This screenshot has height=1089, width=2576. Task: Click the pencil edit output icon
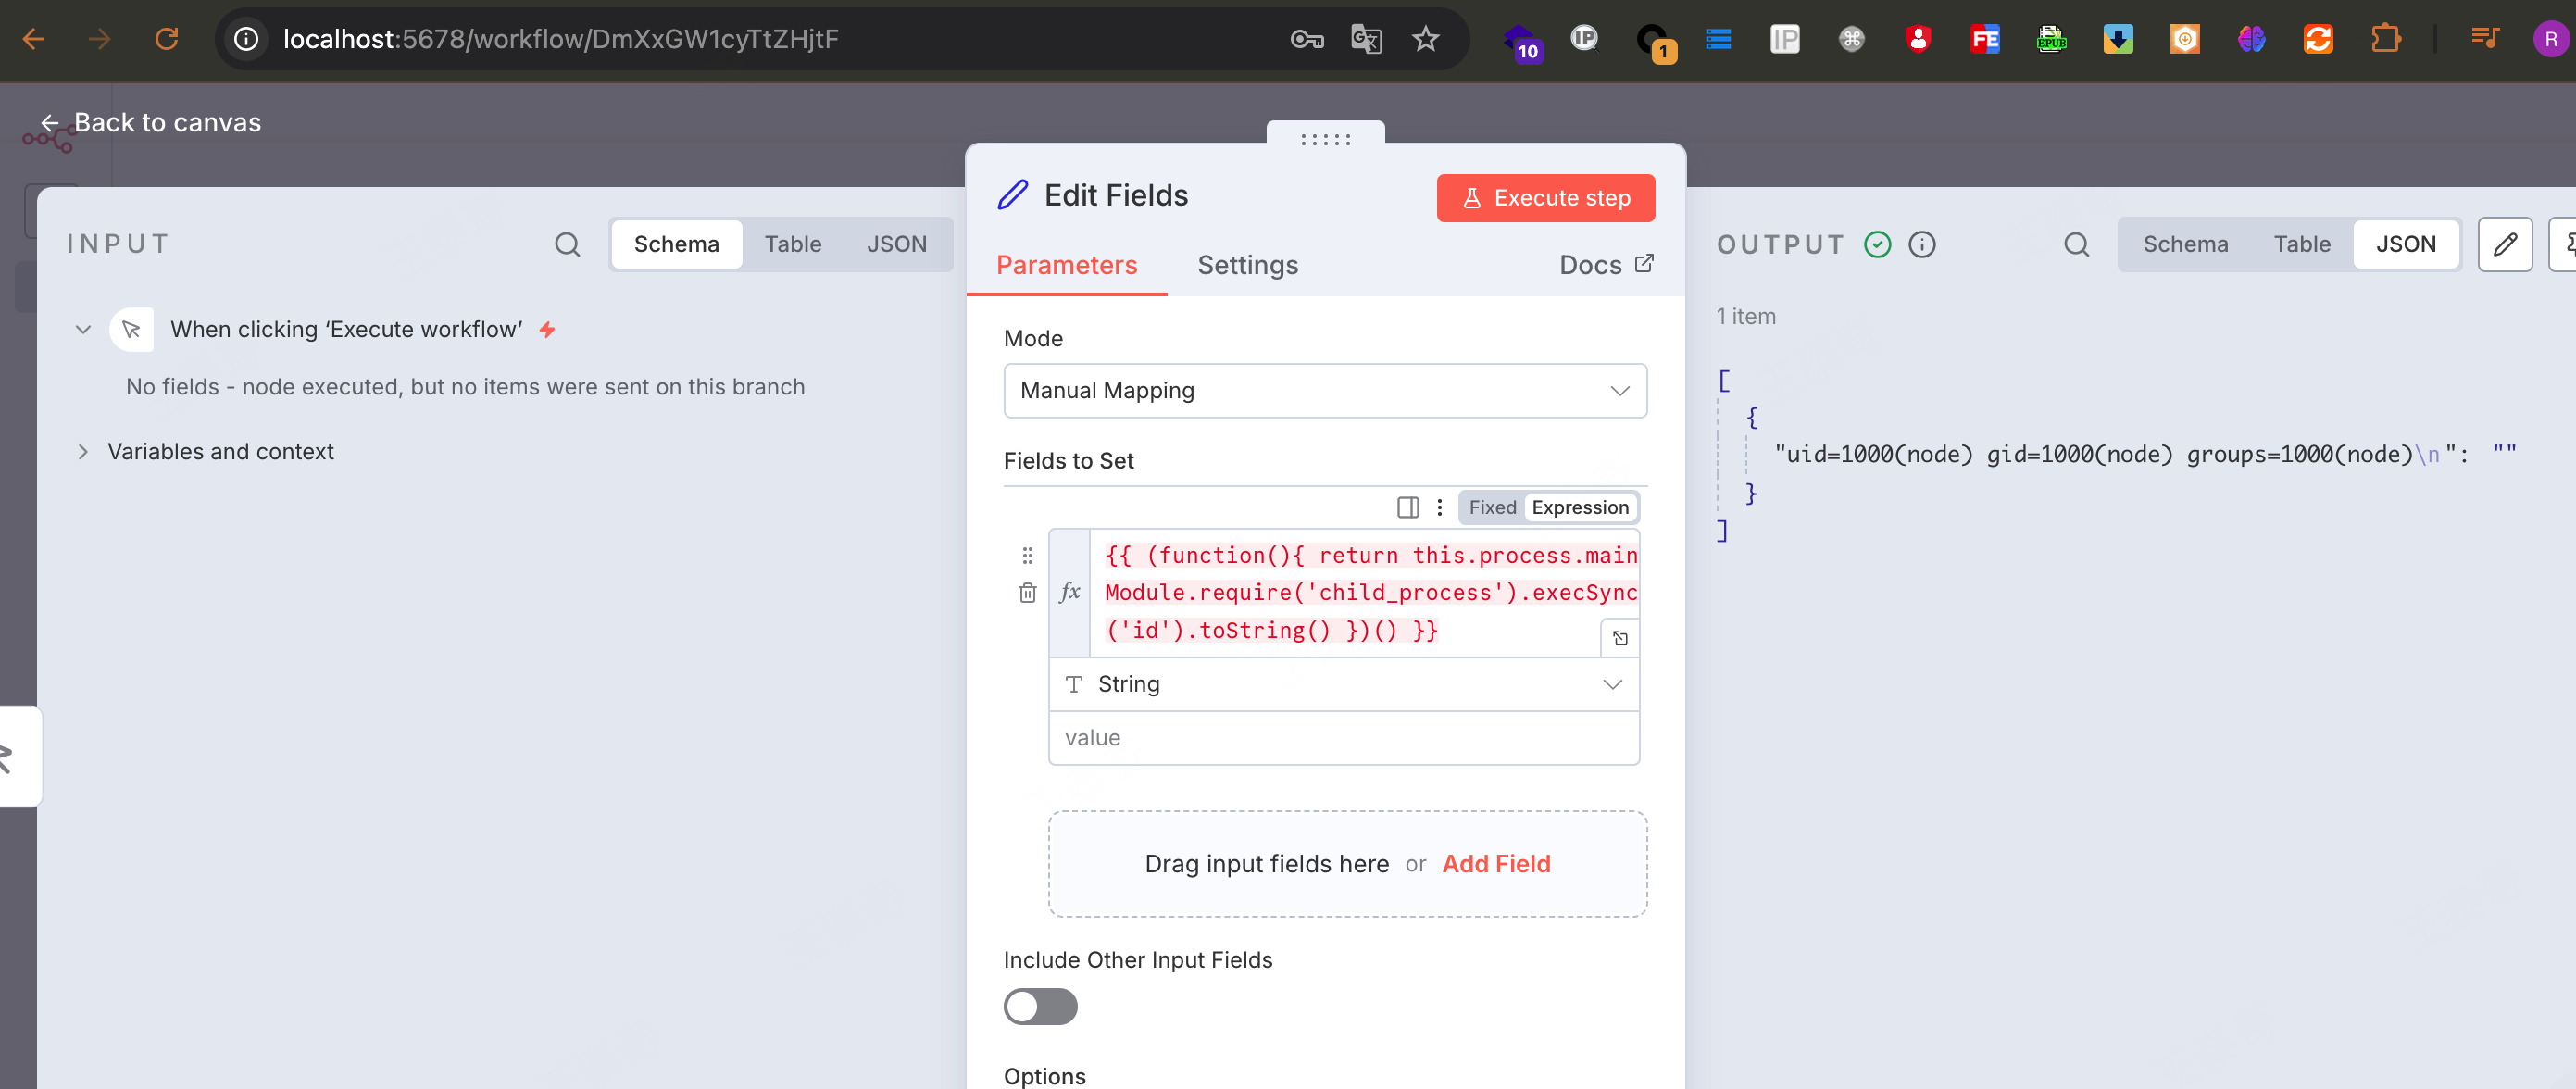tap(2504, 244)
